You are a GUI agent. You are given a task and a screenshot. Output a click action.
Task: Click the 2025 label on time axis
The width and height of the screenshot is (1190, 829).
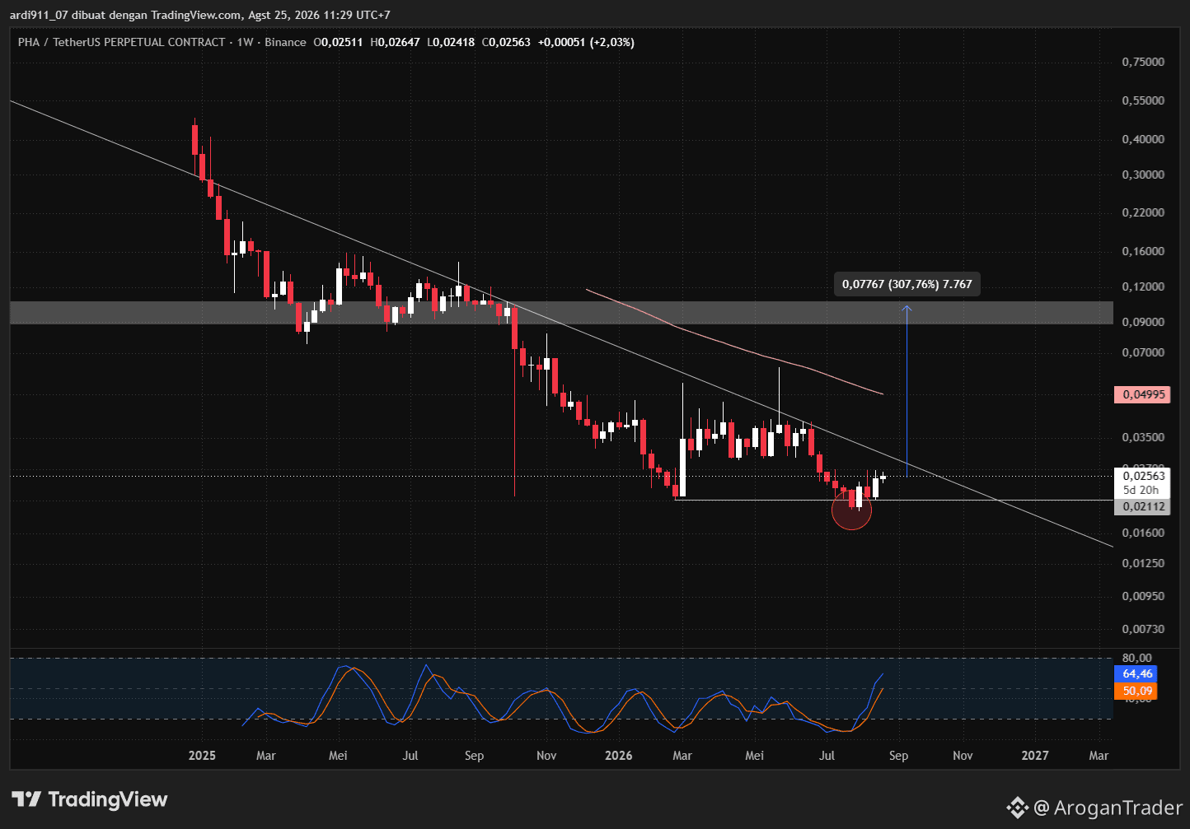[202, 755]
